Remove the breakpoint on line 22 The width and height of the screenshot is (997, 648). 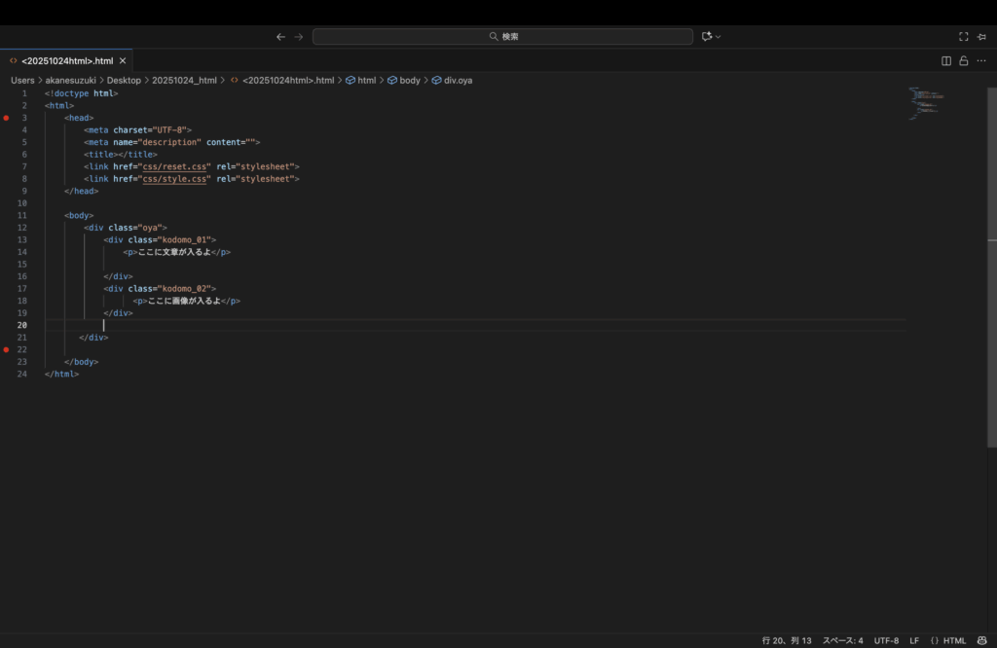[x=6, y=349]
